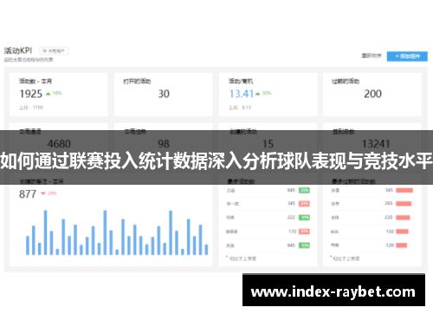Open the 过期的活动 card showing 200
Viewport: 433px width, 314px height.
[372, 95]
